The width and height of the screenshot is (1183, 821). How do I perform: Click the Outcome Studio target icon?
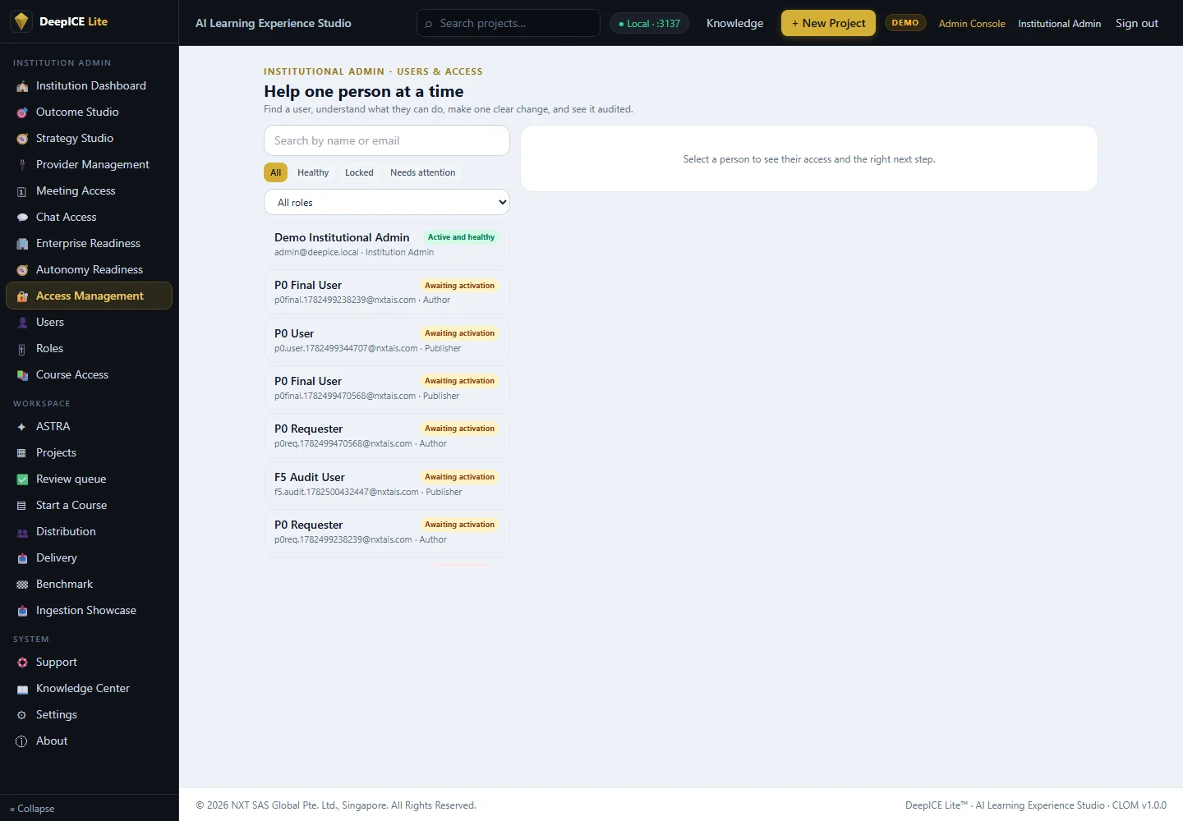coord(22,112)
